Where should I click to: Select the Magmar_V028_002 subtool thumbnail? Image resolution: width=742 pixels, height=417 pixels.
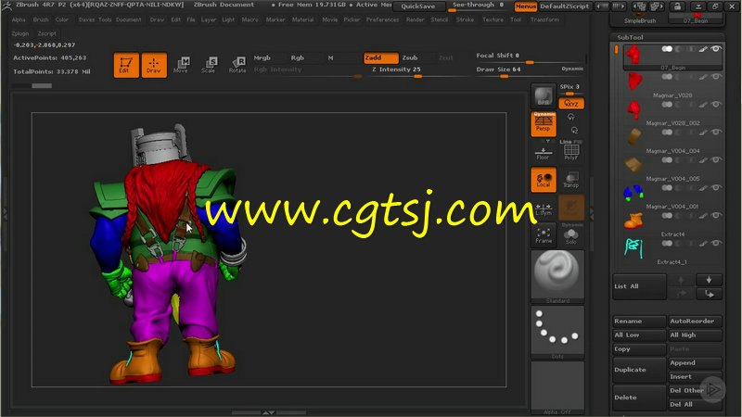[x=634, y=109]
